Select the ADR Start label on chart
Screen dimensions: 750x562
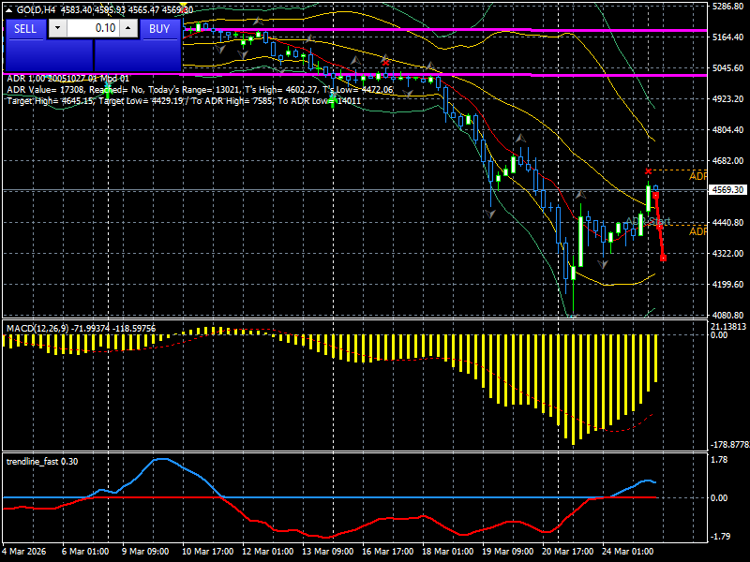click(x=648, y=221)
